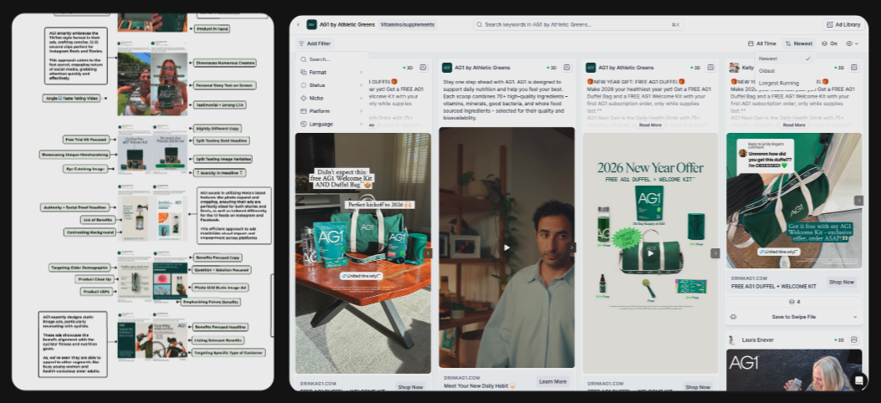
Task: Select Longest Running sort option
Action: pyautogui.click(x=785, y=83)
